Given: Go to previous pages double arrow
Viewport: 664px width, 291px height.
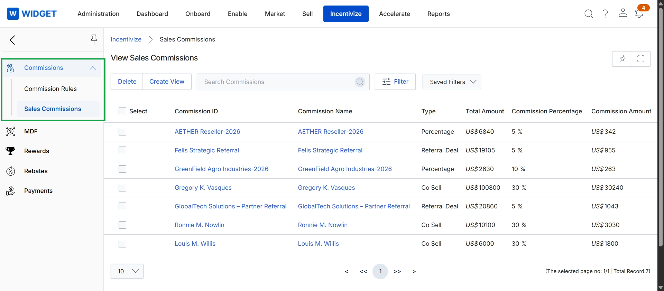Looking at the screenshot, I should point(363,272).
